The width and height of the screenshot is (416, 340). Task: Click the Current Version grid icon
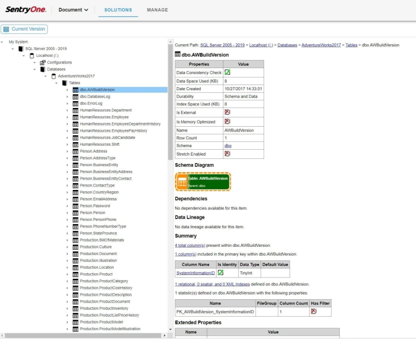pos(6,29)
